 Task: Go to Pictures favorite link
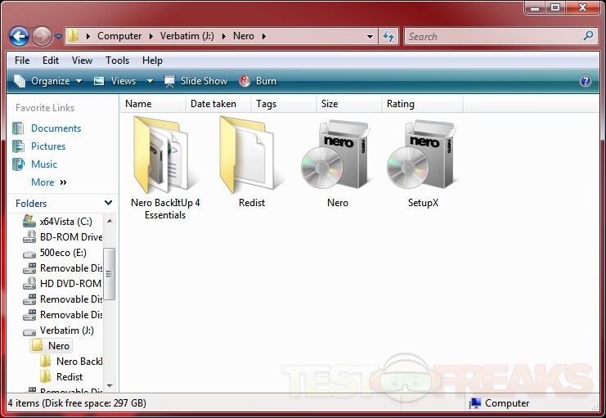coord(48,146)
